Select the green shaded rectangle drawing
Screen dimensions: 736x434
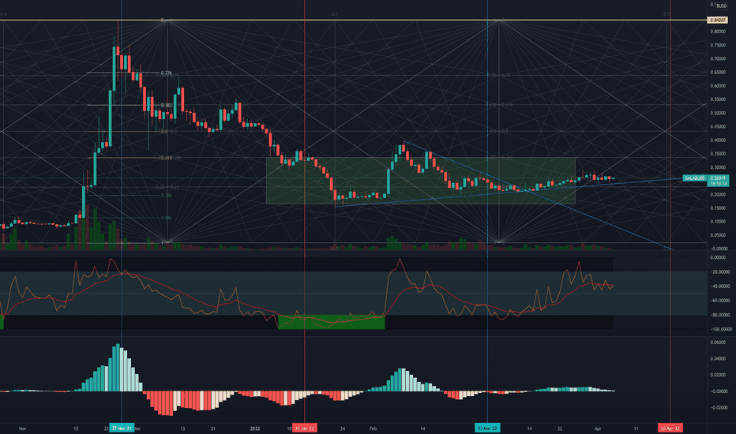421,181
